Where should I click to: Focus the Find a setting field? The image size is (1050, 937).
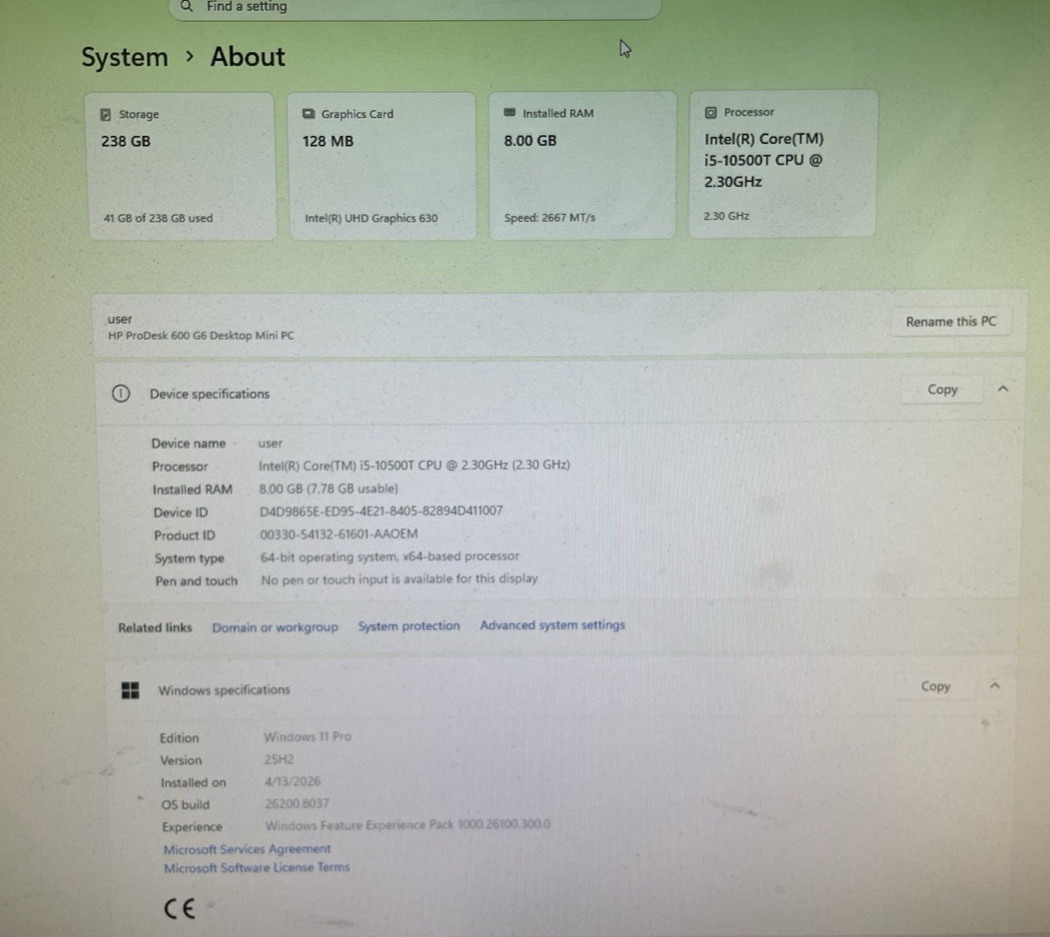[x=415, y=7]
